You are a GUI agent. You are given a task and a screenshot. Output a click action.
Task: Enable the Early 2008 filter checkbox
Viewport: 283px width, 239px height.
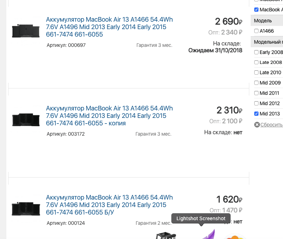click(256, 52)
